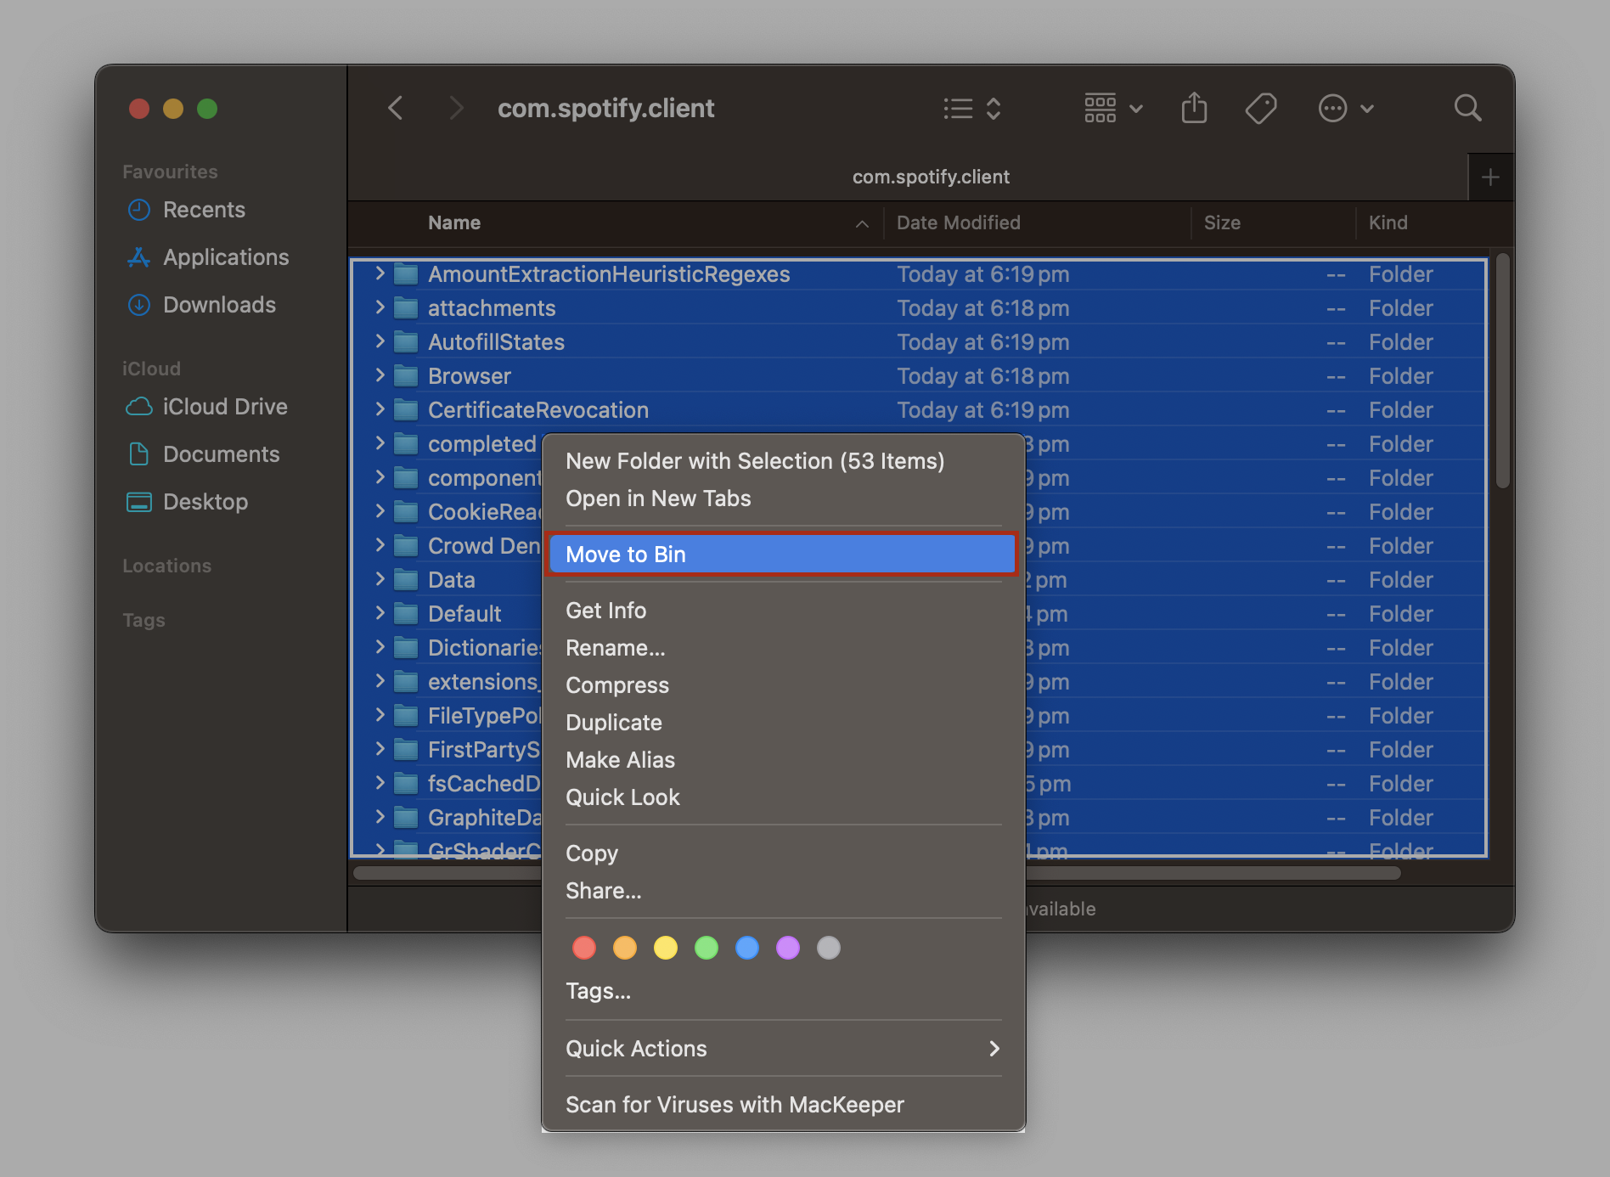
Task: Expand the Browser folder
Action: (x=380, y=375)
